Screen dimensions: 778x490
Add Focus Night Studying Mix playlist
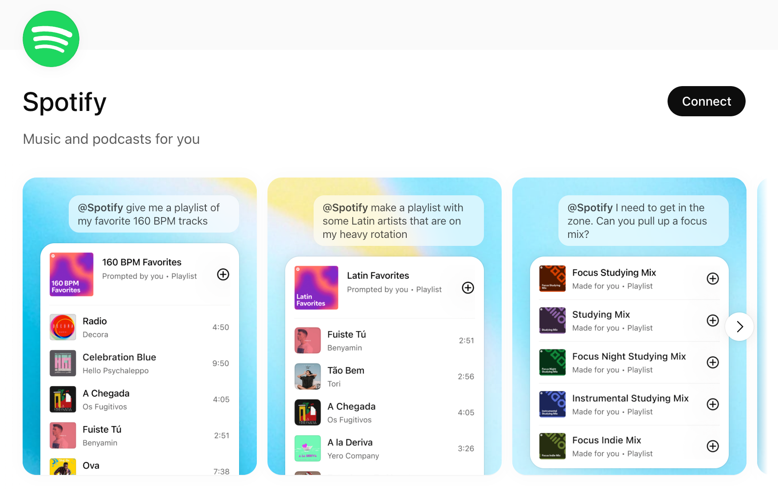click(712, 363)
